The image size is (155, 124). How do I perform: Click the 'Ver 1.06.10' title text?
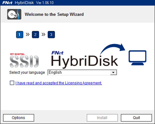(x=45, y=3)
